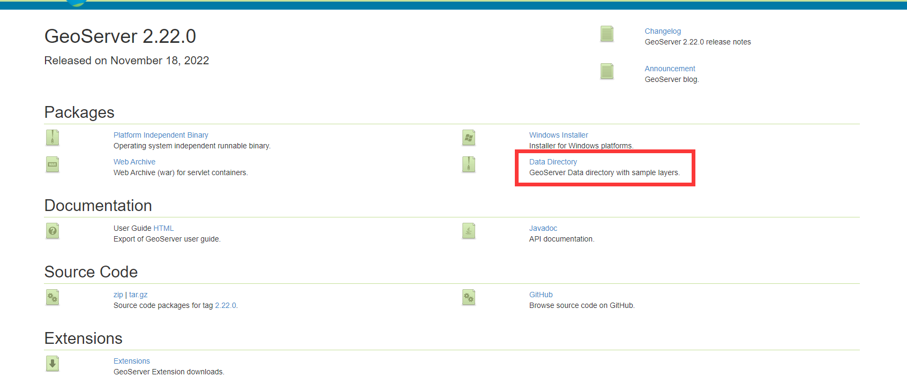Open the GitHub link
The width and height of the screenshot is (907, 384).
[541, 295]
